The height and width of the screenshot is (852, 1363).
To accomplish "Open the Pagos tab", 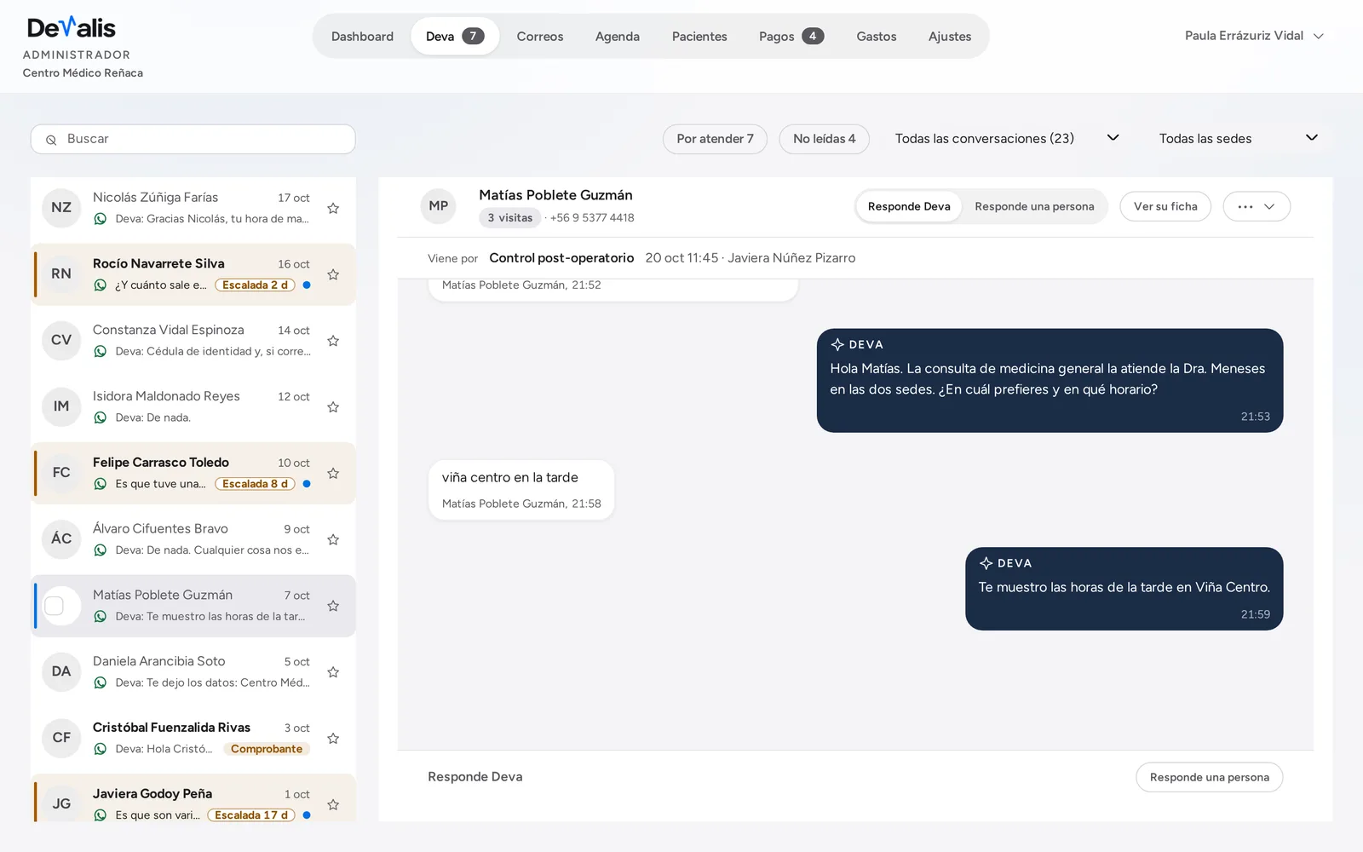I will pos(791,37).
